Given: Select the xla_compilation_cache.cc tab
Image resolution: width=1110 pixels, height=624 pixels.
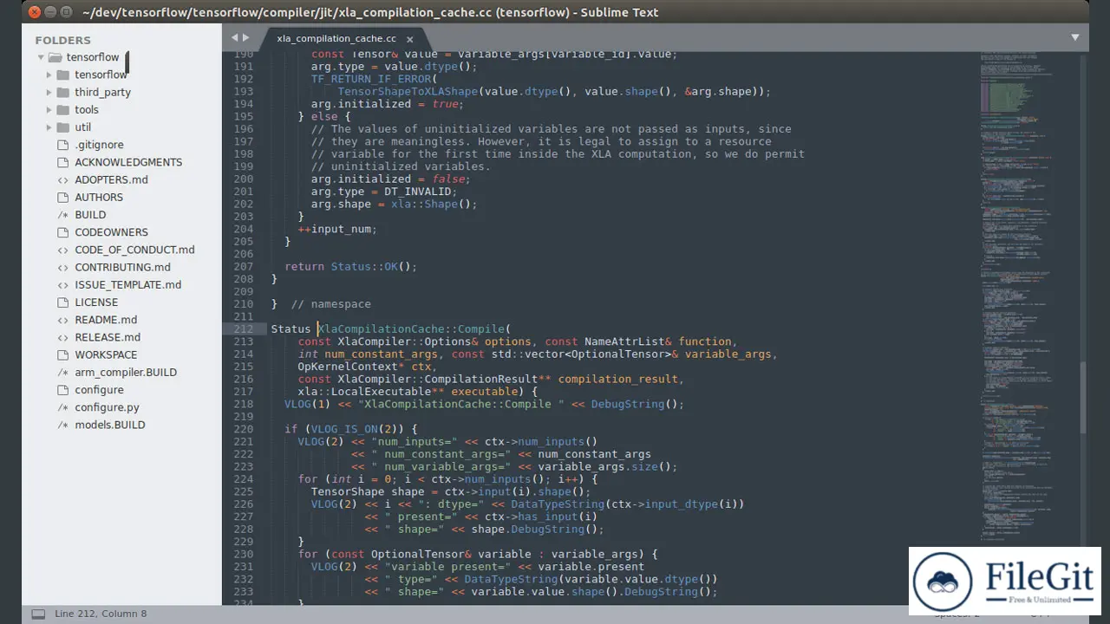Looking at the screenshot, I should [336, 38].
